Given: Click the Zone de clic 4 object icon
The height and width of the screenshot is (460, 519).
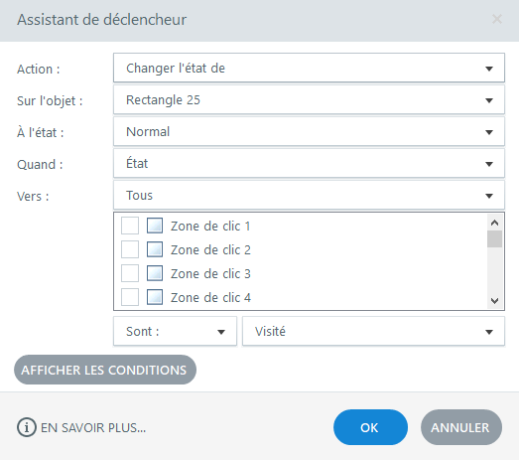Looking at the screenshot, I should coord(155,297).
